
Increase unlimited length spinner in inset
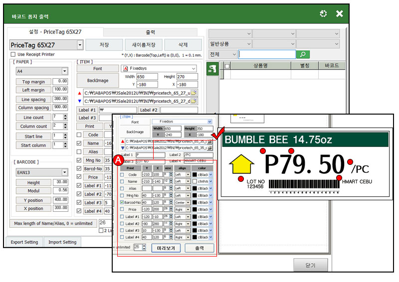pyautogui.click(x=144, y=246)
